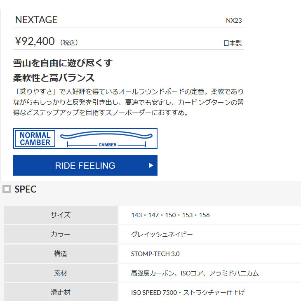Screen dimensions: 301x301
Task: Click the camber profile diagram
Action: [x=106, y=139]
